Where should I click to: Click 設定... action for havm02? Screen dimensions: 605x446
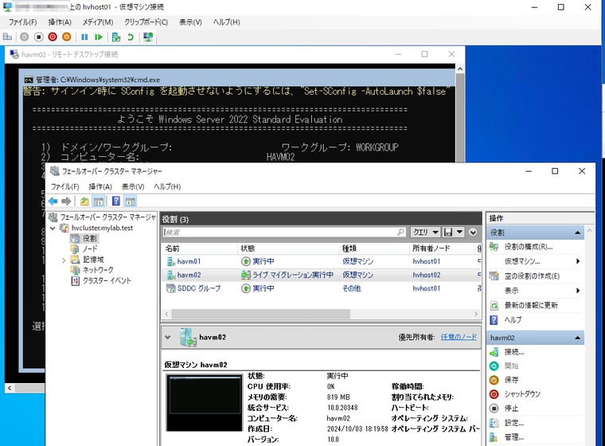click(x=513, y=423)
